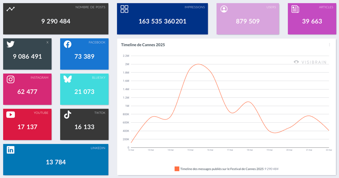Open the chart's three-dot options menu
Screen dimensions: 339x178
329,45
